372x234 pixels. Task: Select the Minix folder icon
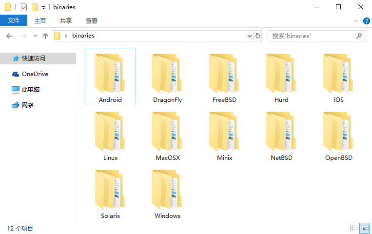click(224, 132)
